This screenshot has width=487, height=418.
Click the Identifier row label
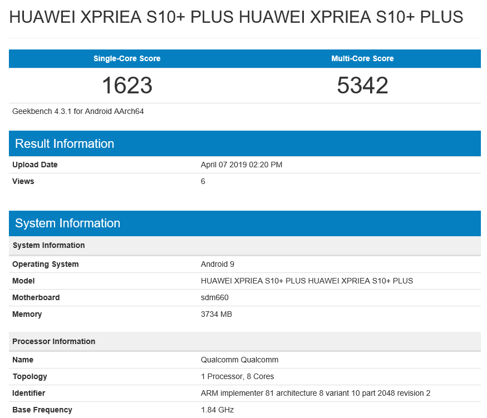[28, 393]
